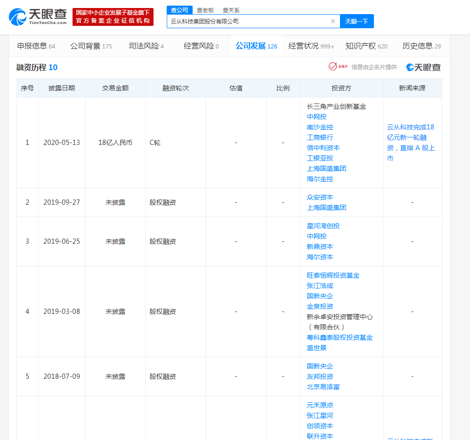Image resolution: width=470 pixels, height=440 pixels.
Task: Click the 2018-07-09 date cell
Action: [62, 376]
